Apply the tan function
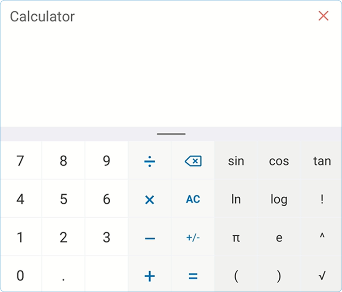 (x=322, y=161)
